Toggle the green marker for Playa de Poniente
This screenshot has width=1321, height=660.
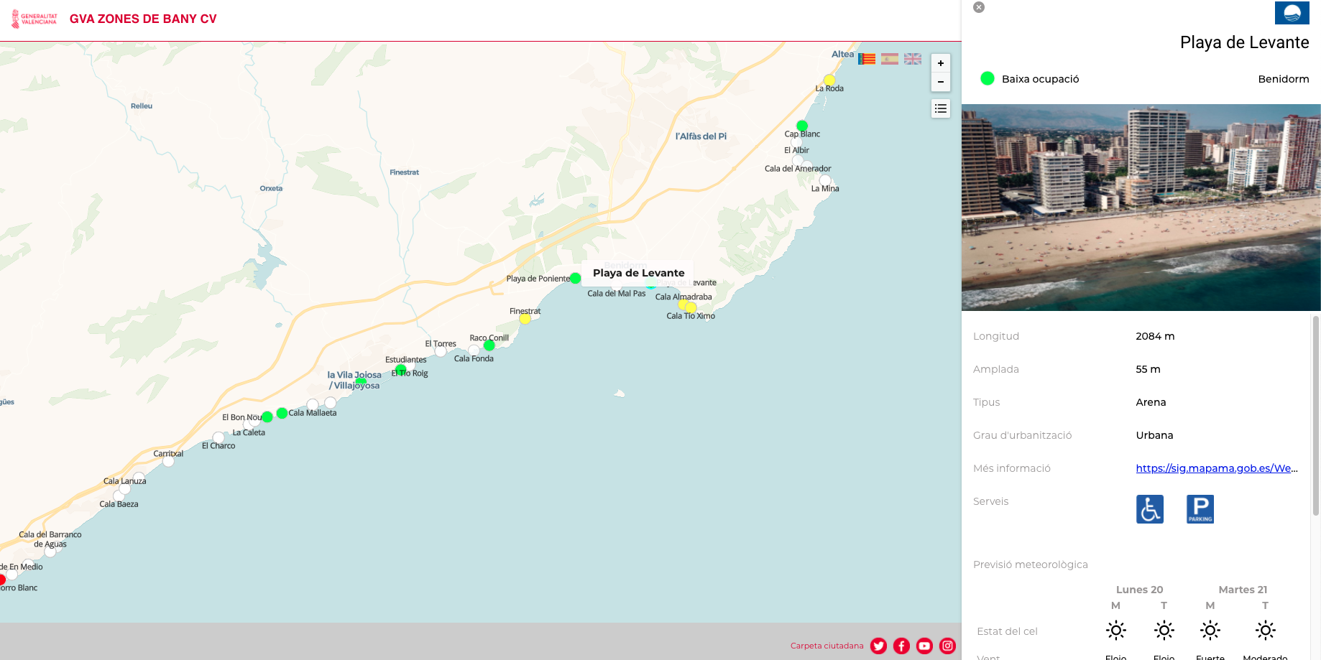(575, 278)
